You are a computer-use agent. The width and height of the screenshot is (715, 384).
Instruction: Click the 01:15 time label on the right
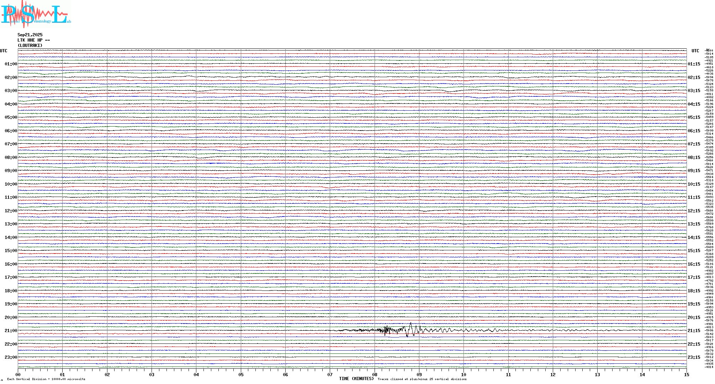click(694, 64)
